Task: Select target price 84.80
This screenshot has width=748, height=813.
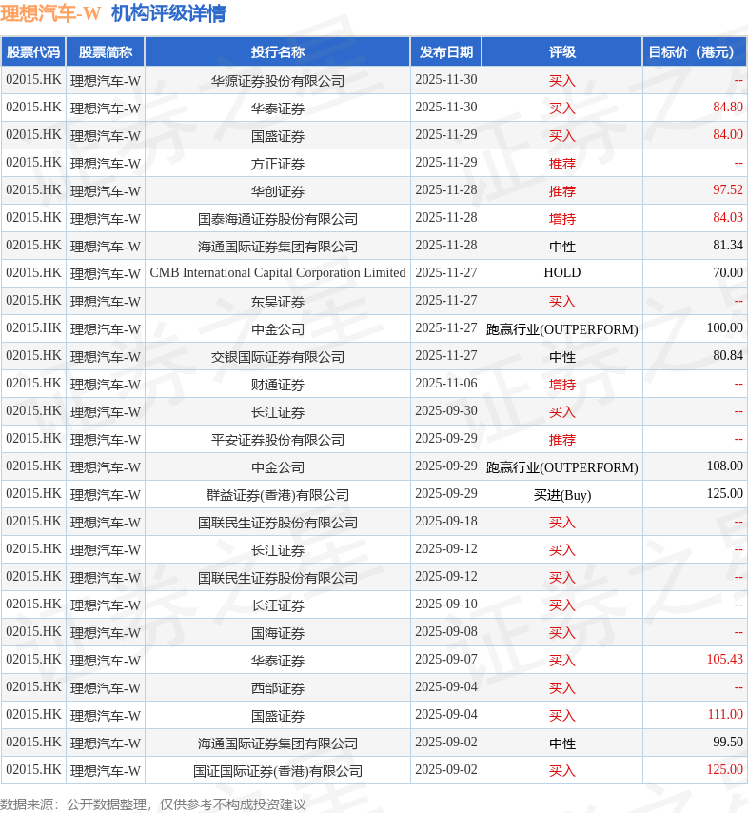Action: click(728, 108)
